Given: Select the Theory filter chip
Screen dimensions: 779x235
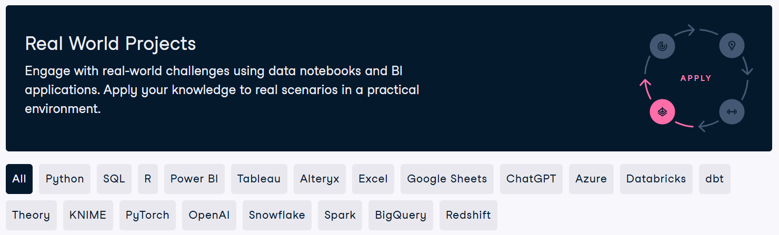Looking at the screenshot, I should pyautogui.click(x=31, y=215).
